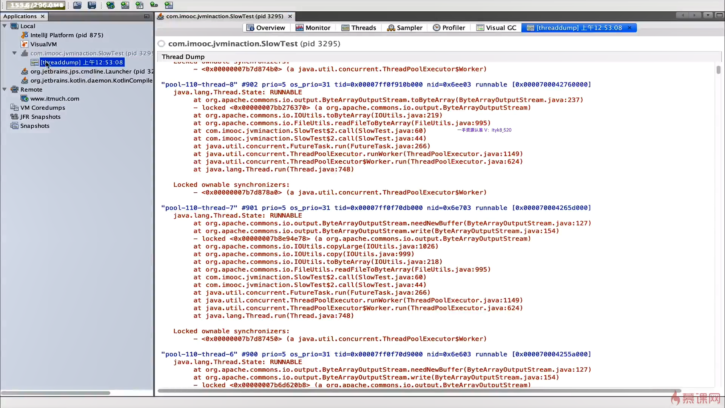Select the VisualVM application node
Viewport: 725px width, 408px height.
[43, 44]
